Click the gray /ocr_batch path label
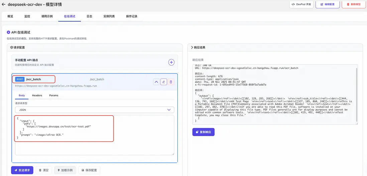Screen dimensions: 367x176 pyautogui.click(x=97, y=79)
